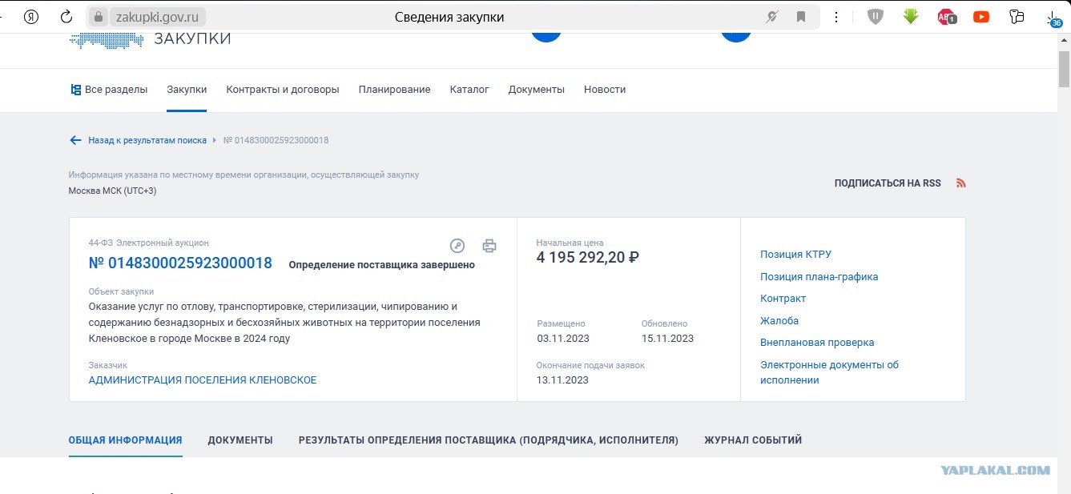Open customer АДМИНИСТРАЦИЯ ПОСЕЛЕНИЯ КЛЕНОВСКОЕ link
1071x494 pixels.
coord(203,380)
